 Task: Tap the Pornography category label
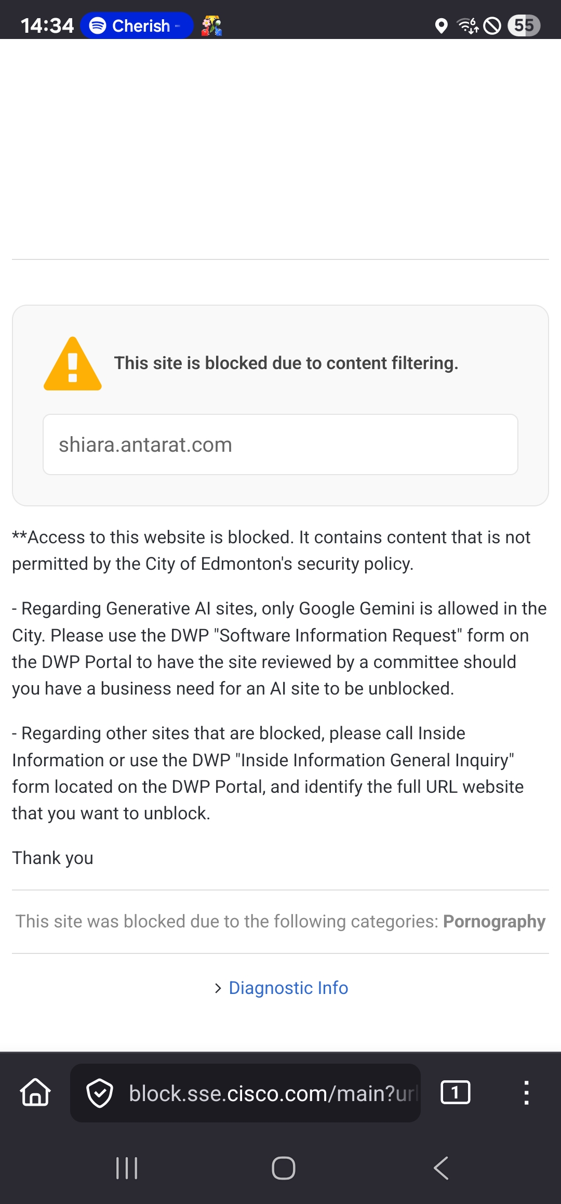(x=494, y=922)
